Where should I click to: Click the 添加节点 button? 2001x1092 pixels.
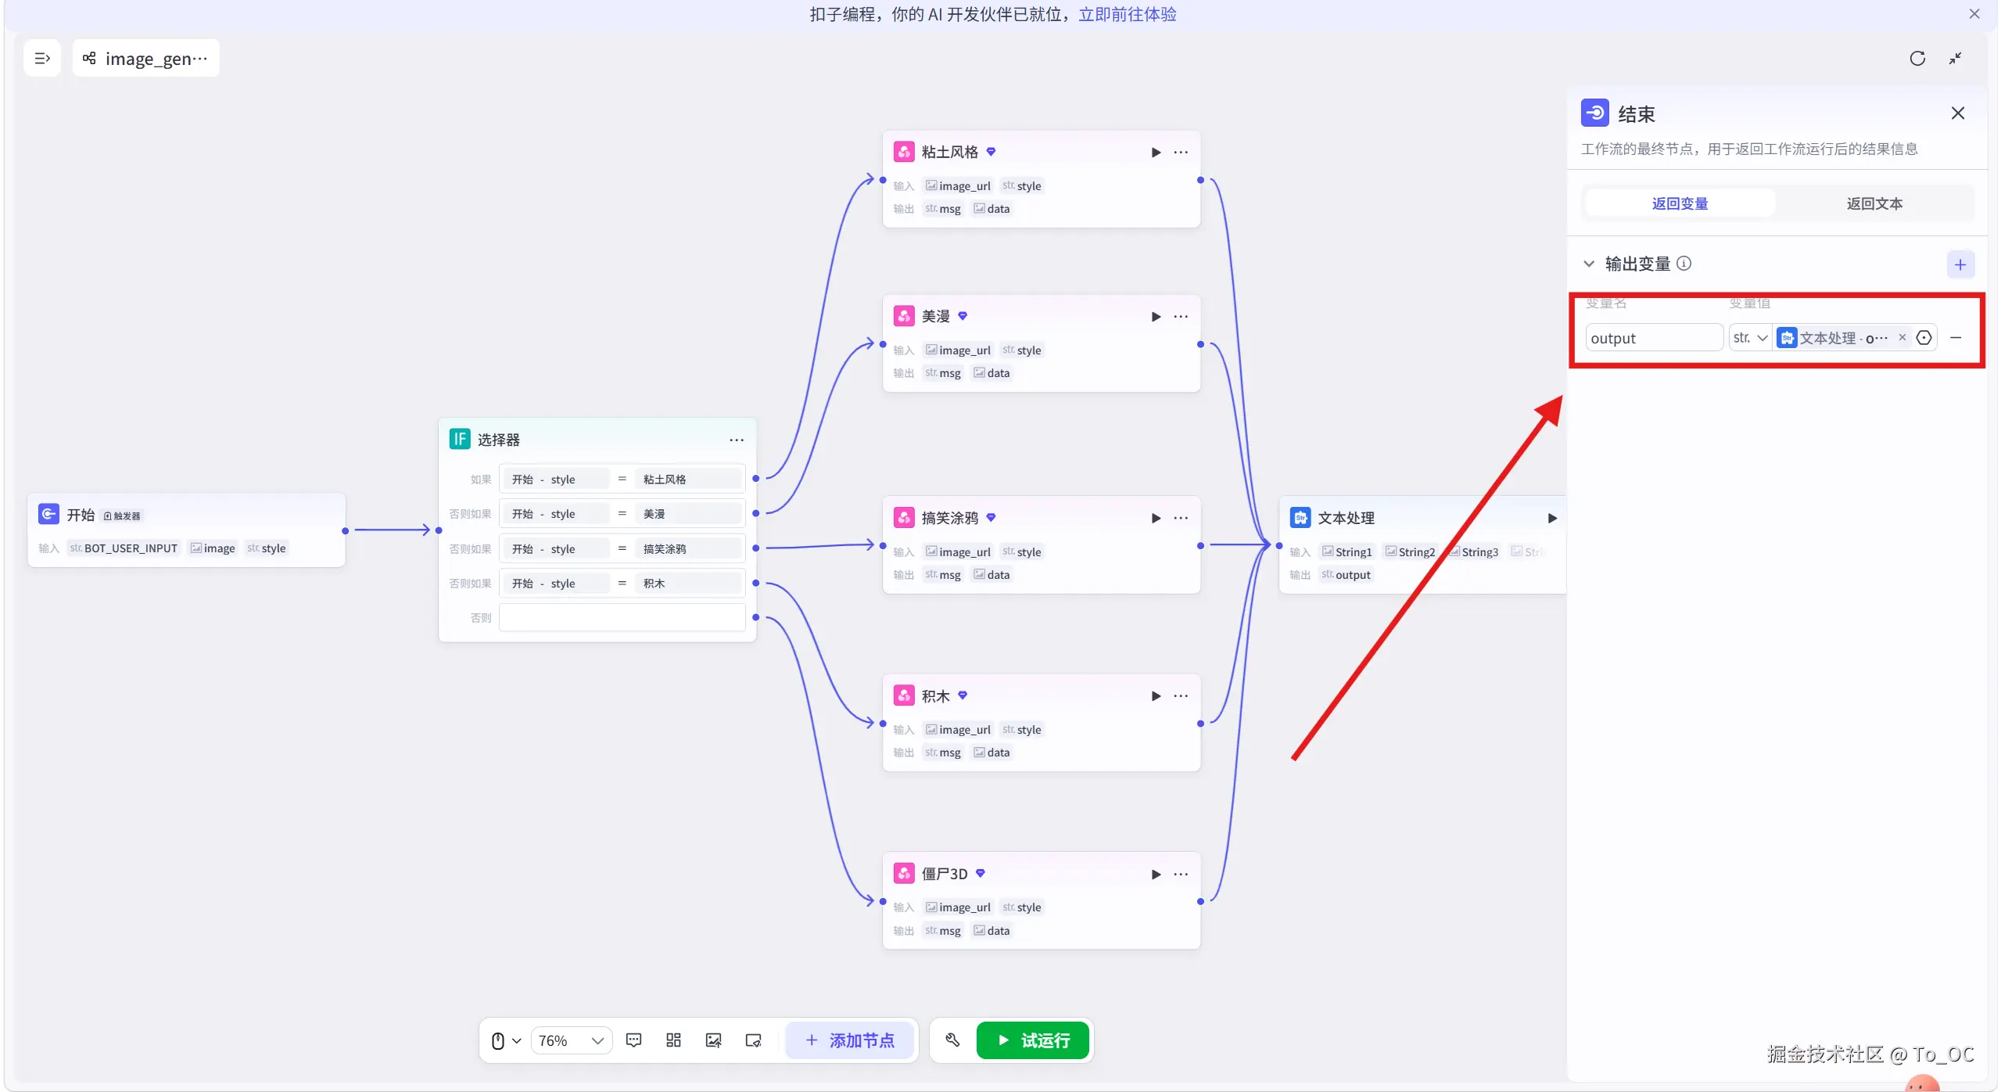[x=849, y=1040]
